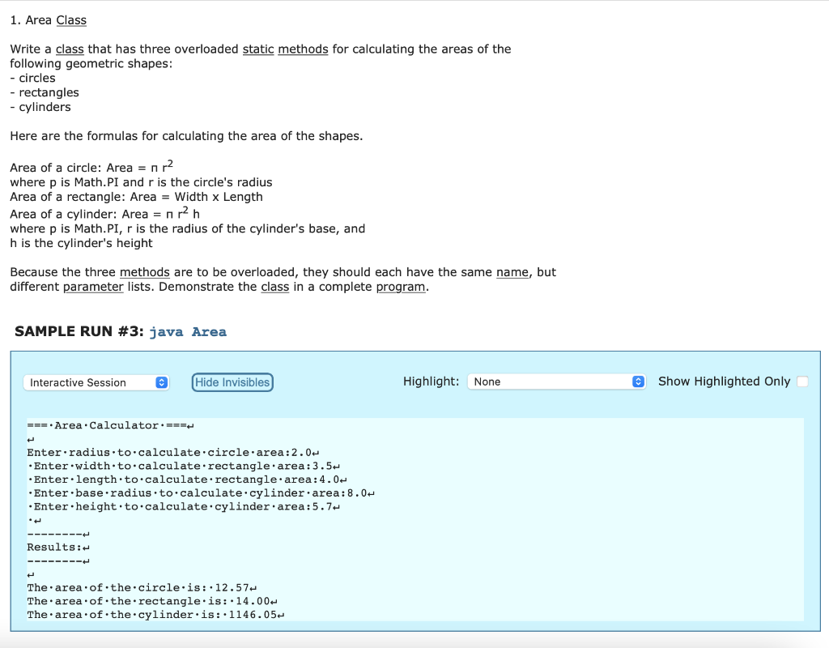Open the methods link in the last paragraph

(145, 271)
